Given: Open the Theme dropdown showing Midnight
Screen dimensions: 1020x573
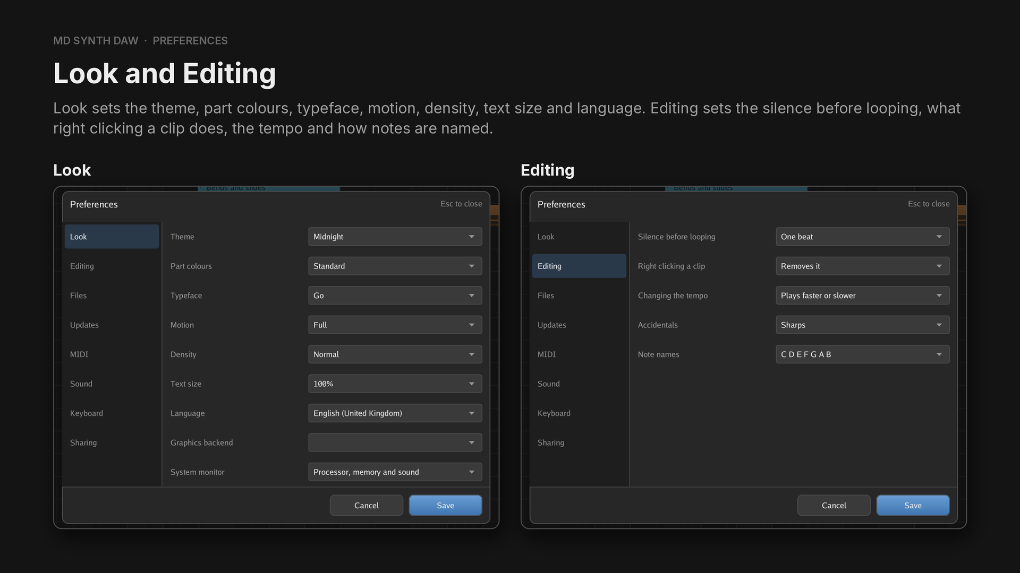Looking at the screenshot, I should [395, 237].
